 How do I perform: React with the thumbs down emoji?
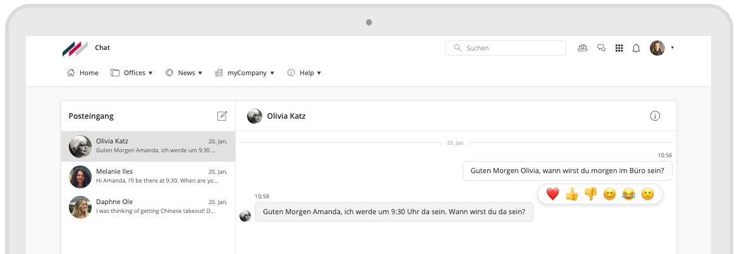pyautogui.click(x=590, y=194)
